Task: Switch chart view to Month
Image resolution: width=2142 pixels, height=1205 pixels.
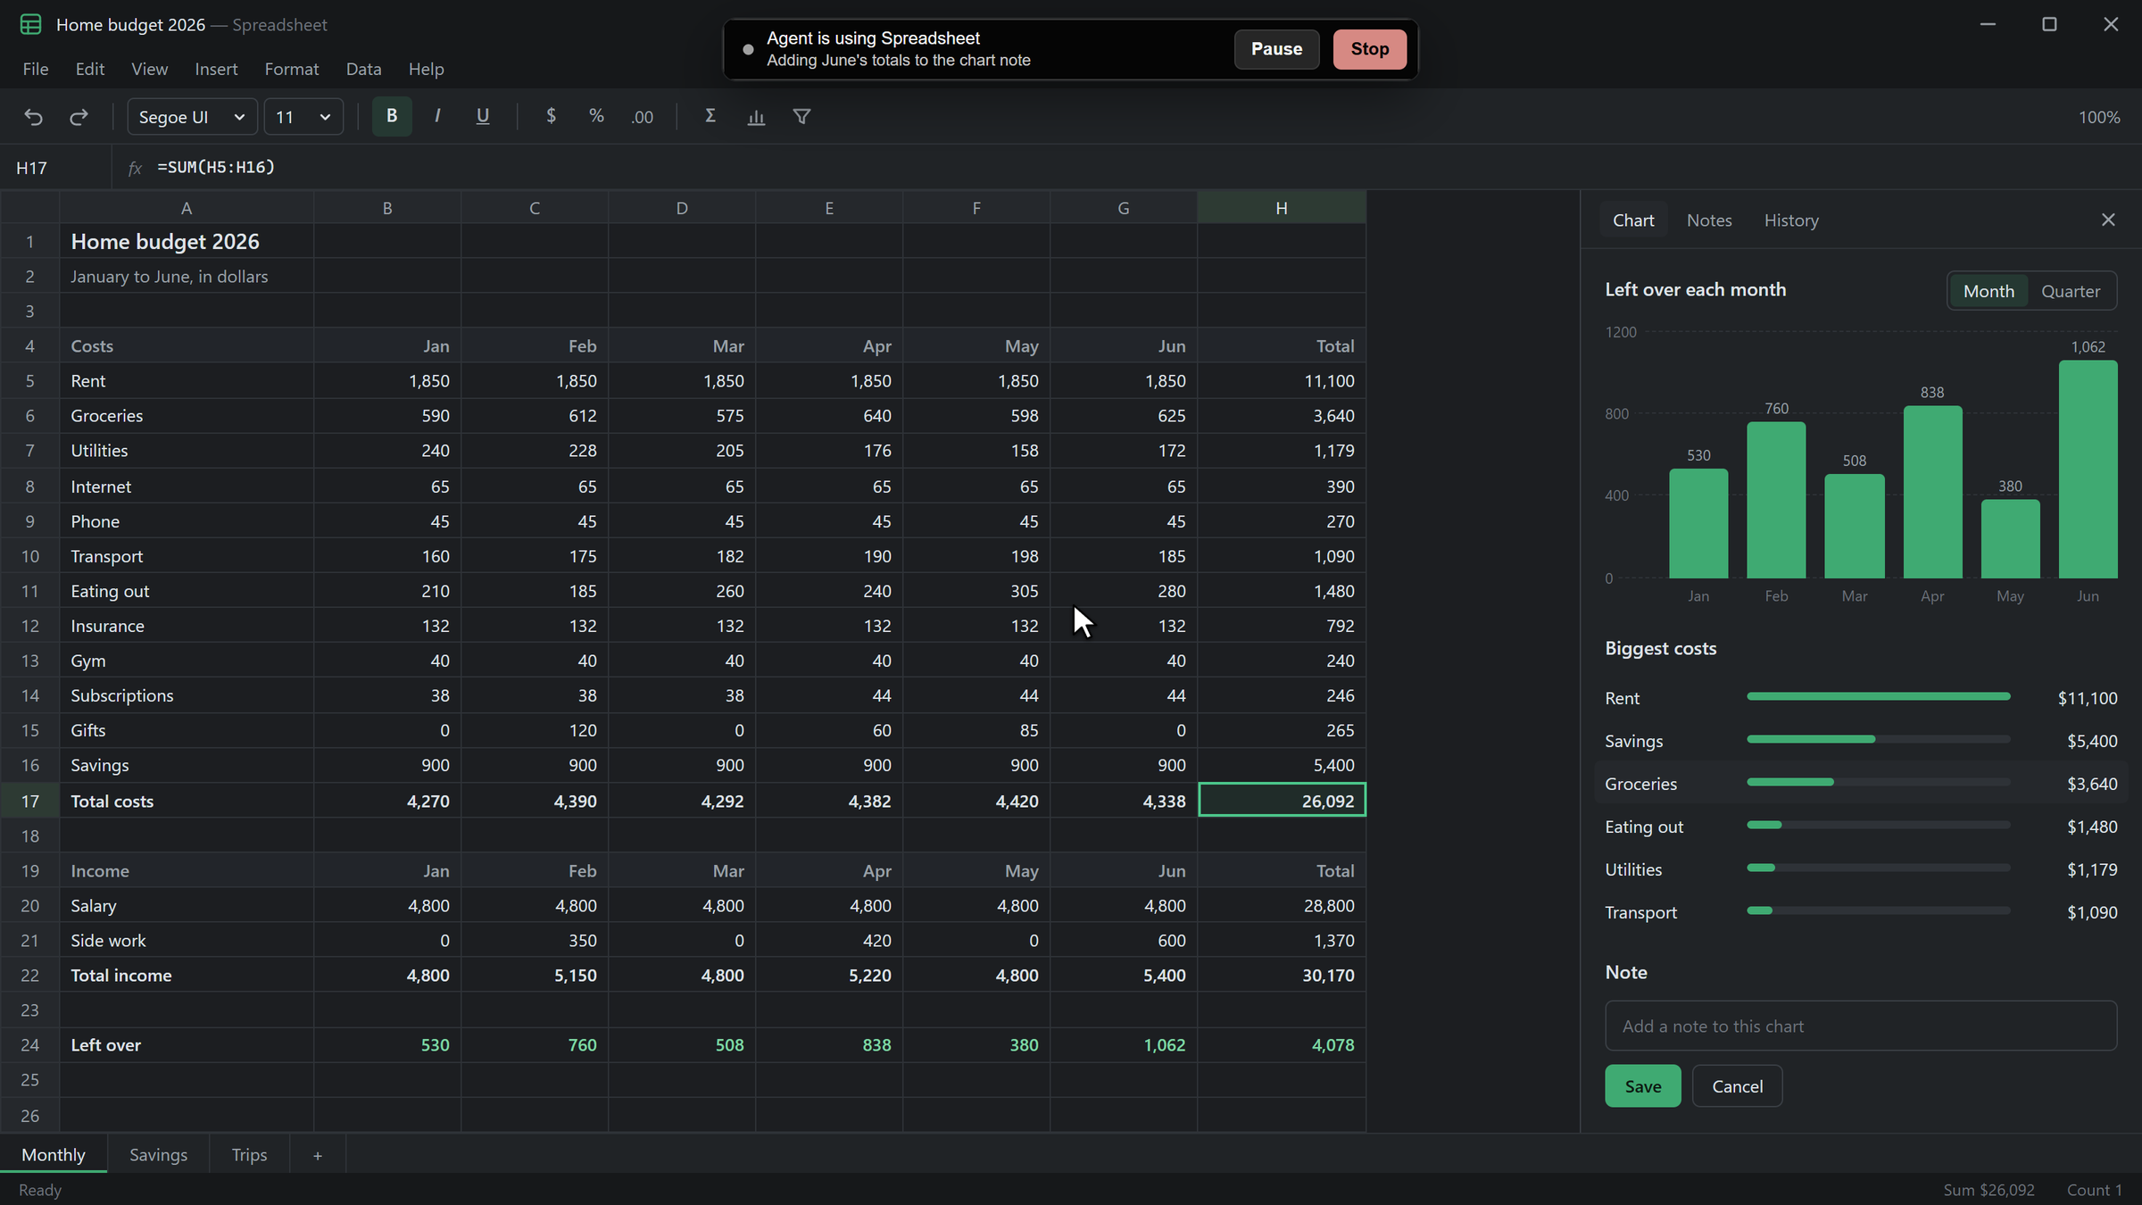Action: (x=1988, y=291)
